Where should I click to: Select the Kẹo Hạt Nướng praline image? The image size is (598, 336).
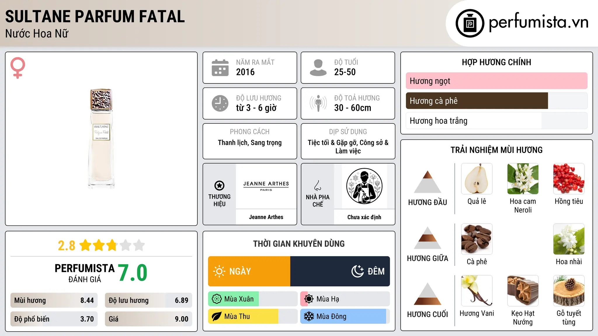tap(523, 291)
